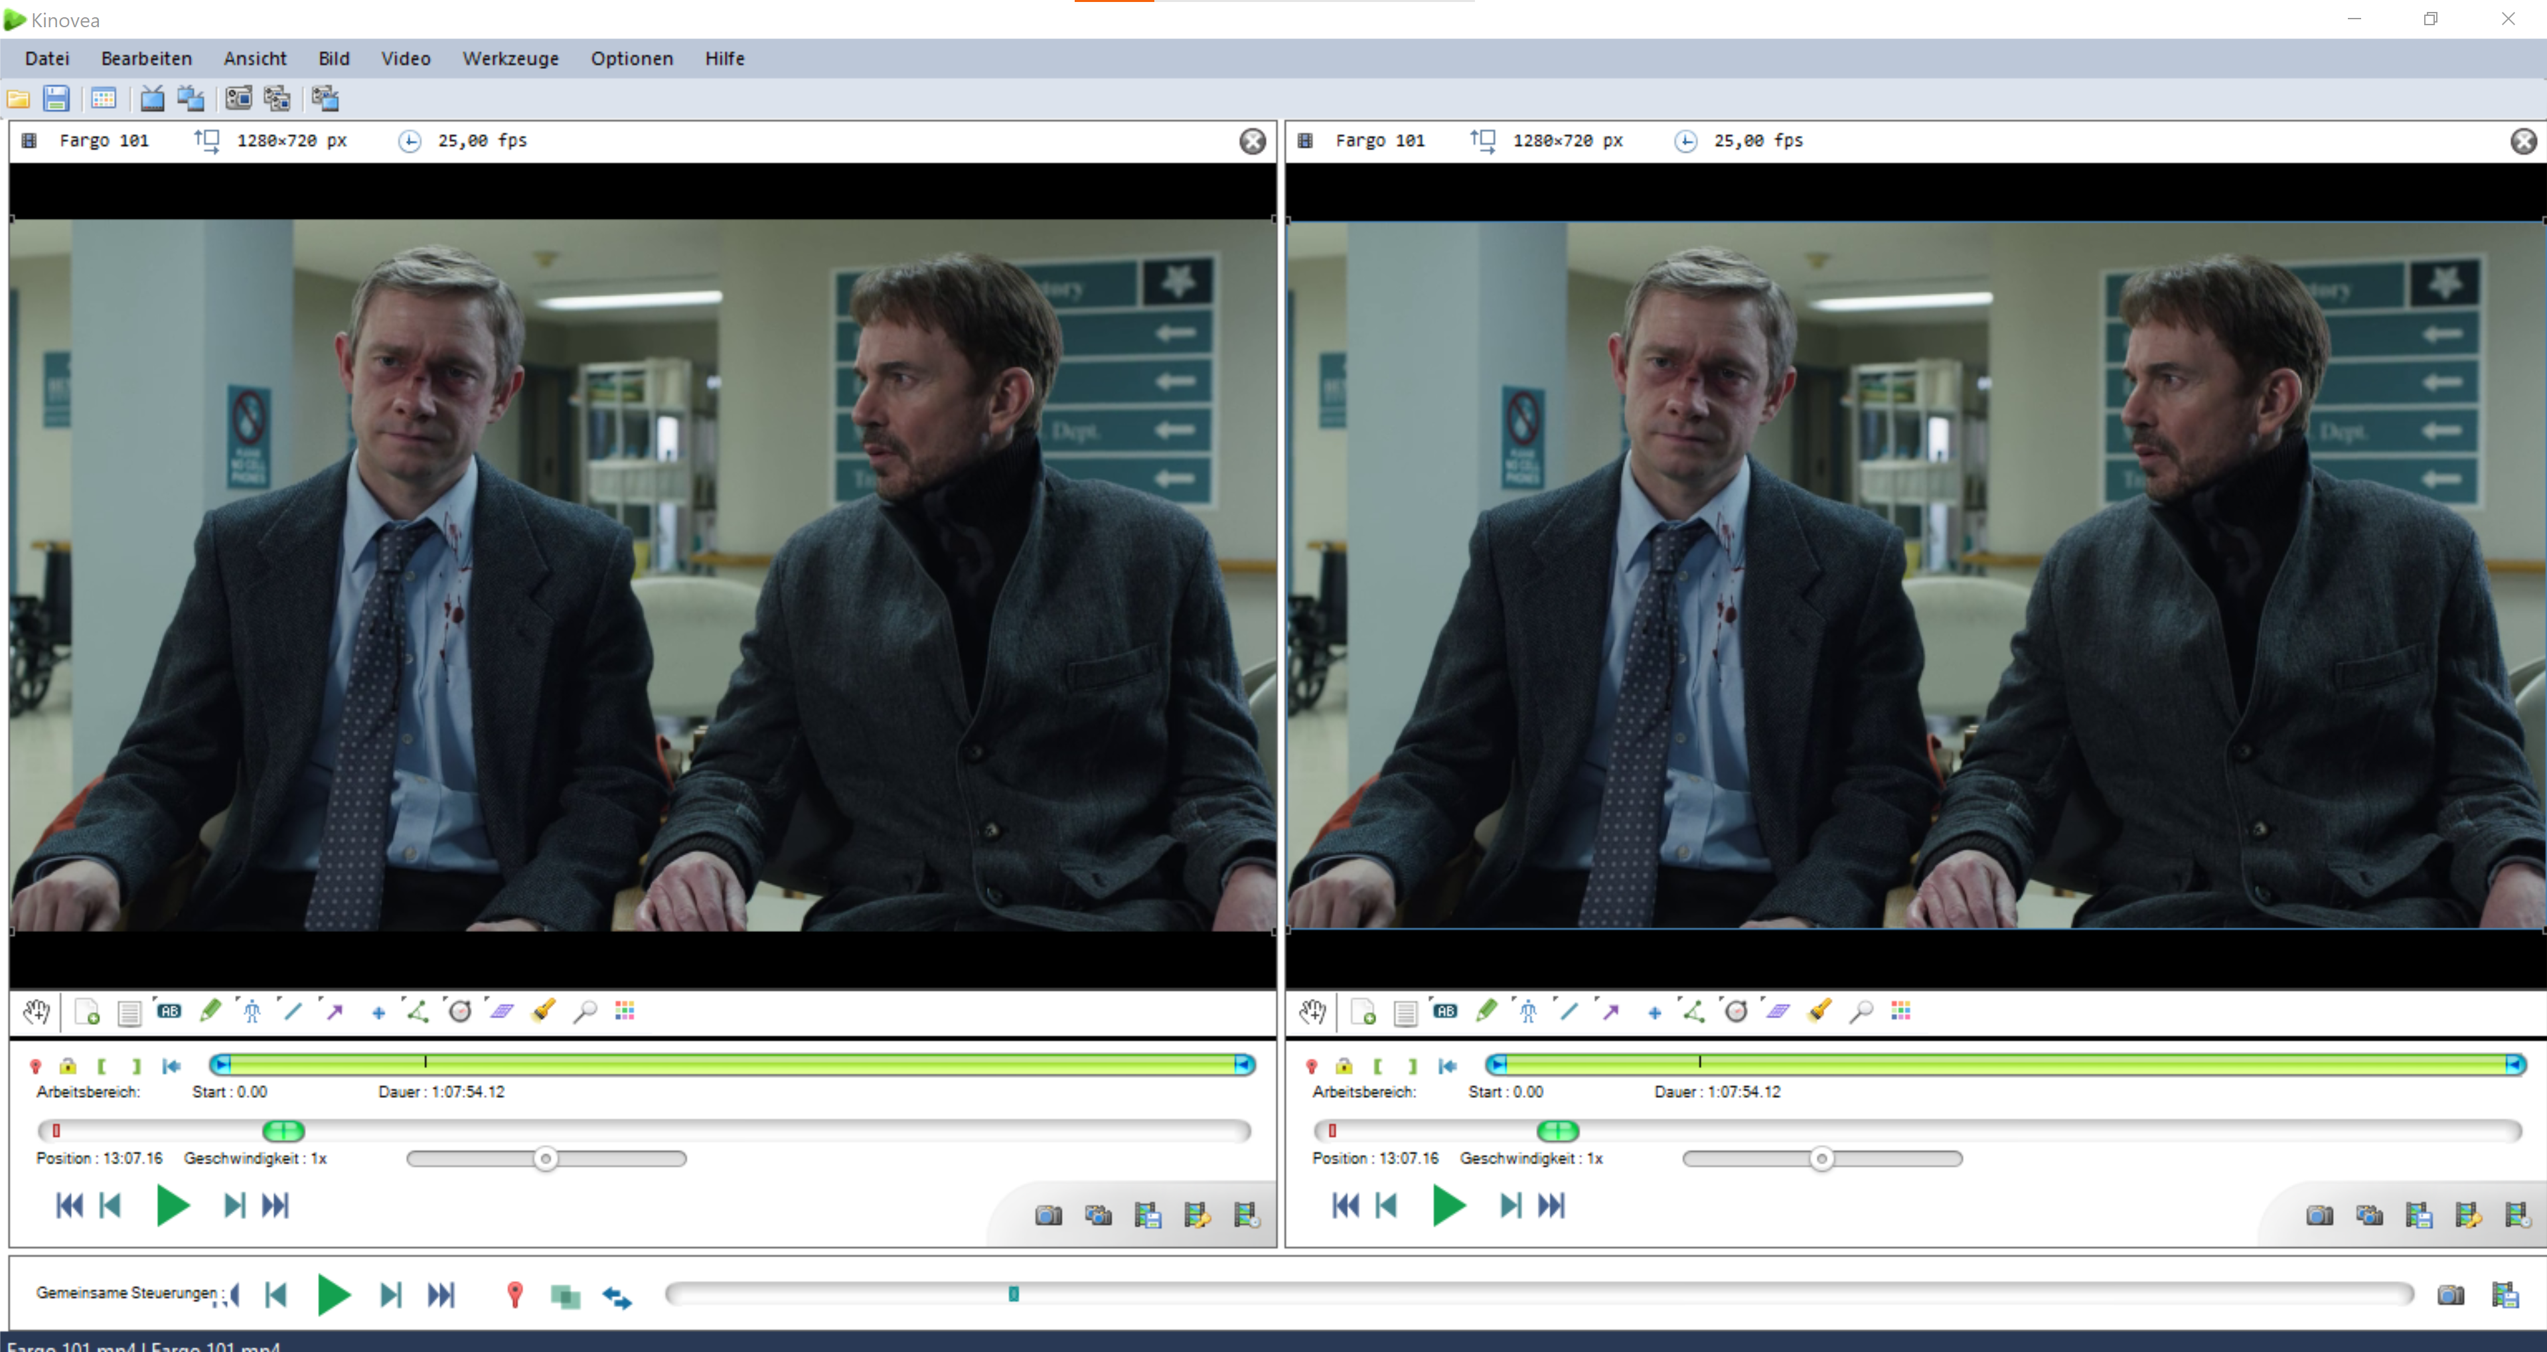Activate the stopwatch chrono tool in left player
2547x1352 pixels.
point(460,1011)
